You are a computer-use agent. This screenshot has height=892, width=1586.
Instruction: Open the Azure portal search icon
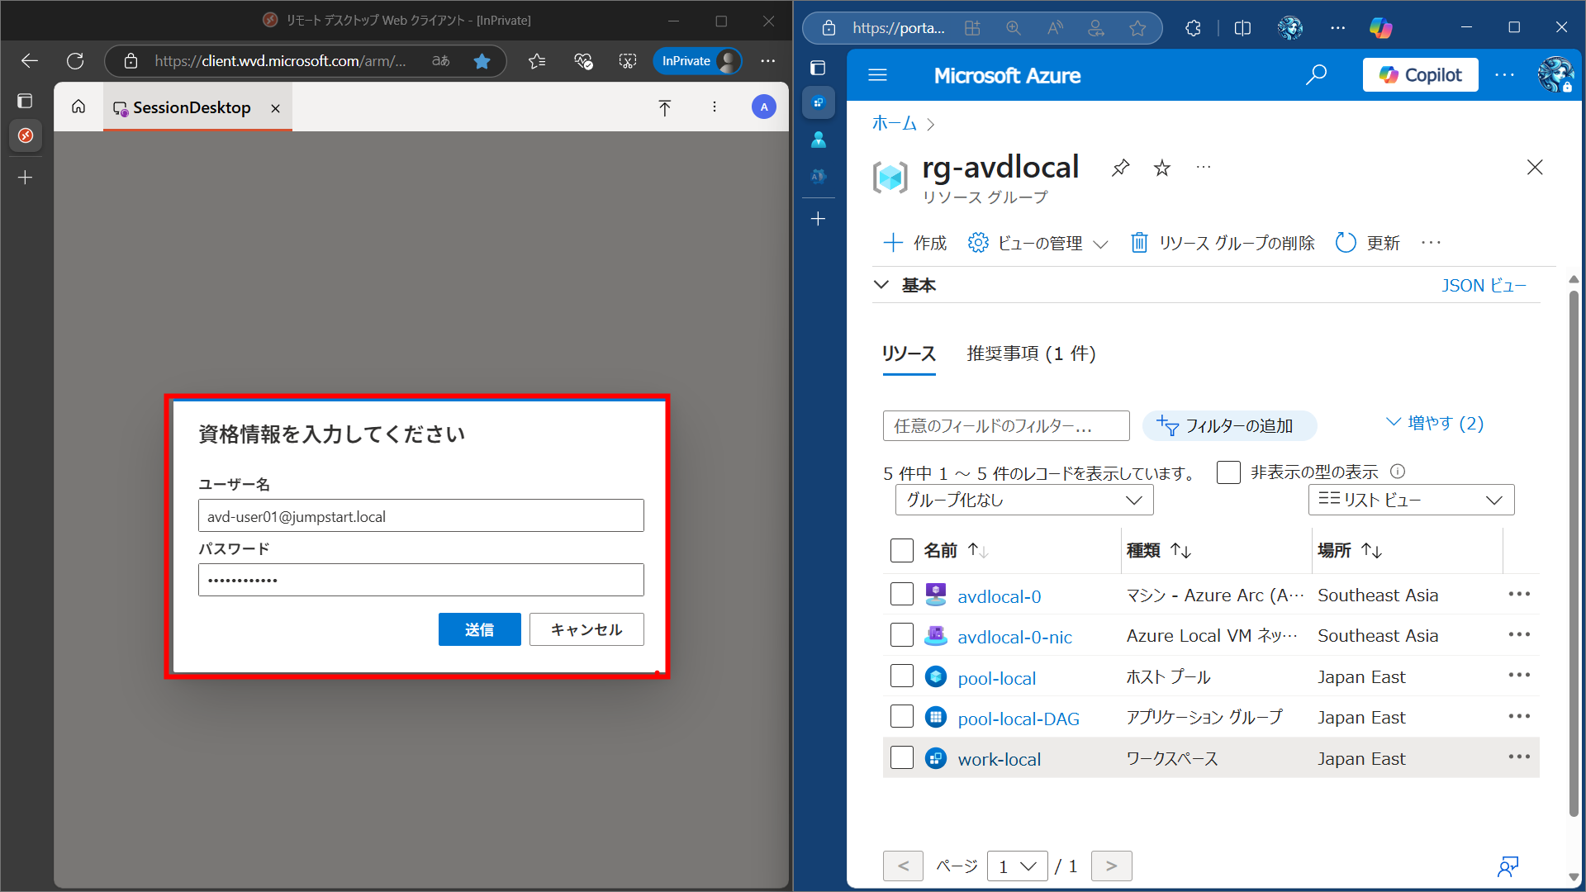click(x=1316, y=75)
